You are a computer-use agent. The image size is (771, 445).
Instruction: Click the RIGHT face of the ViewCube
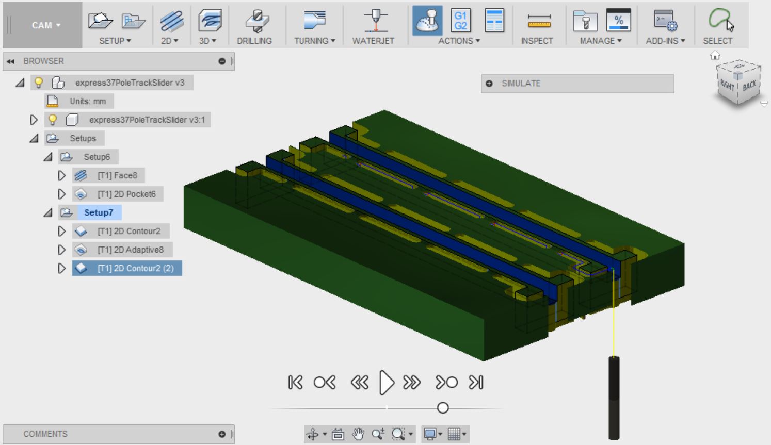click(728, 86)
